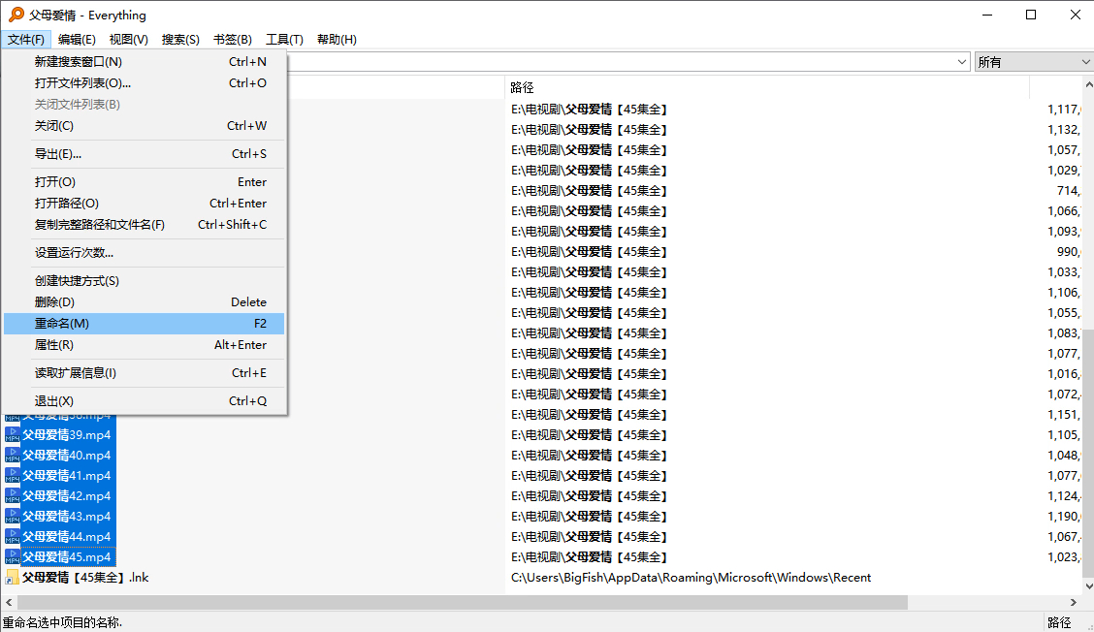Screen dimensions: 1094x632
Task: Choose 设置运行次数... menu entry
Action: click(x=144, y=253)
